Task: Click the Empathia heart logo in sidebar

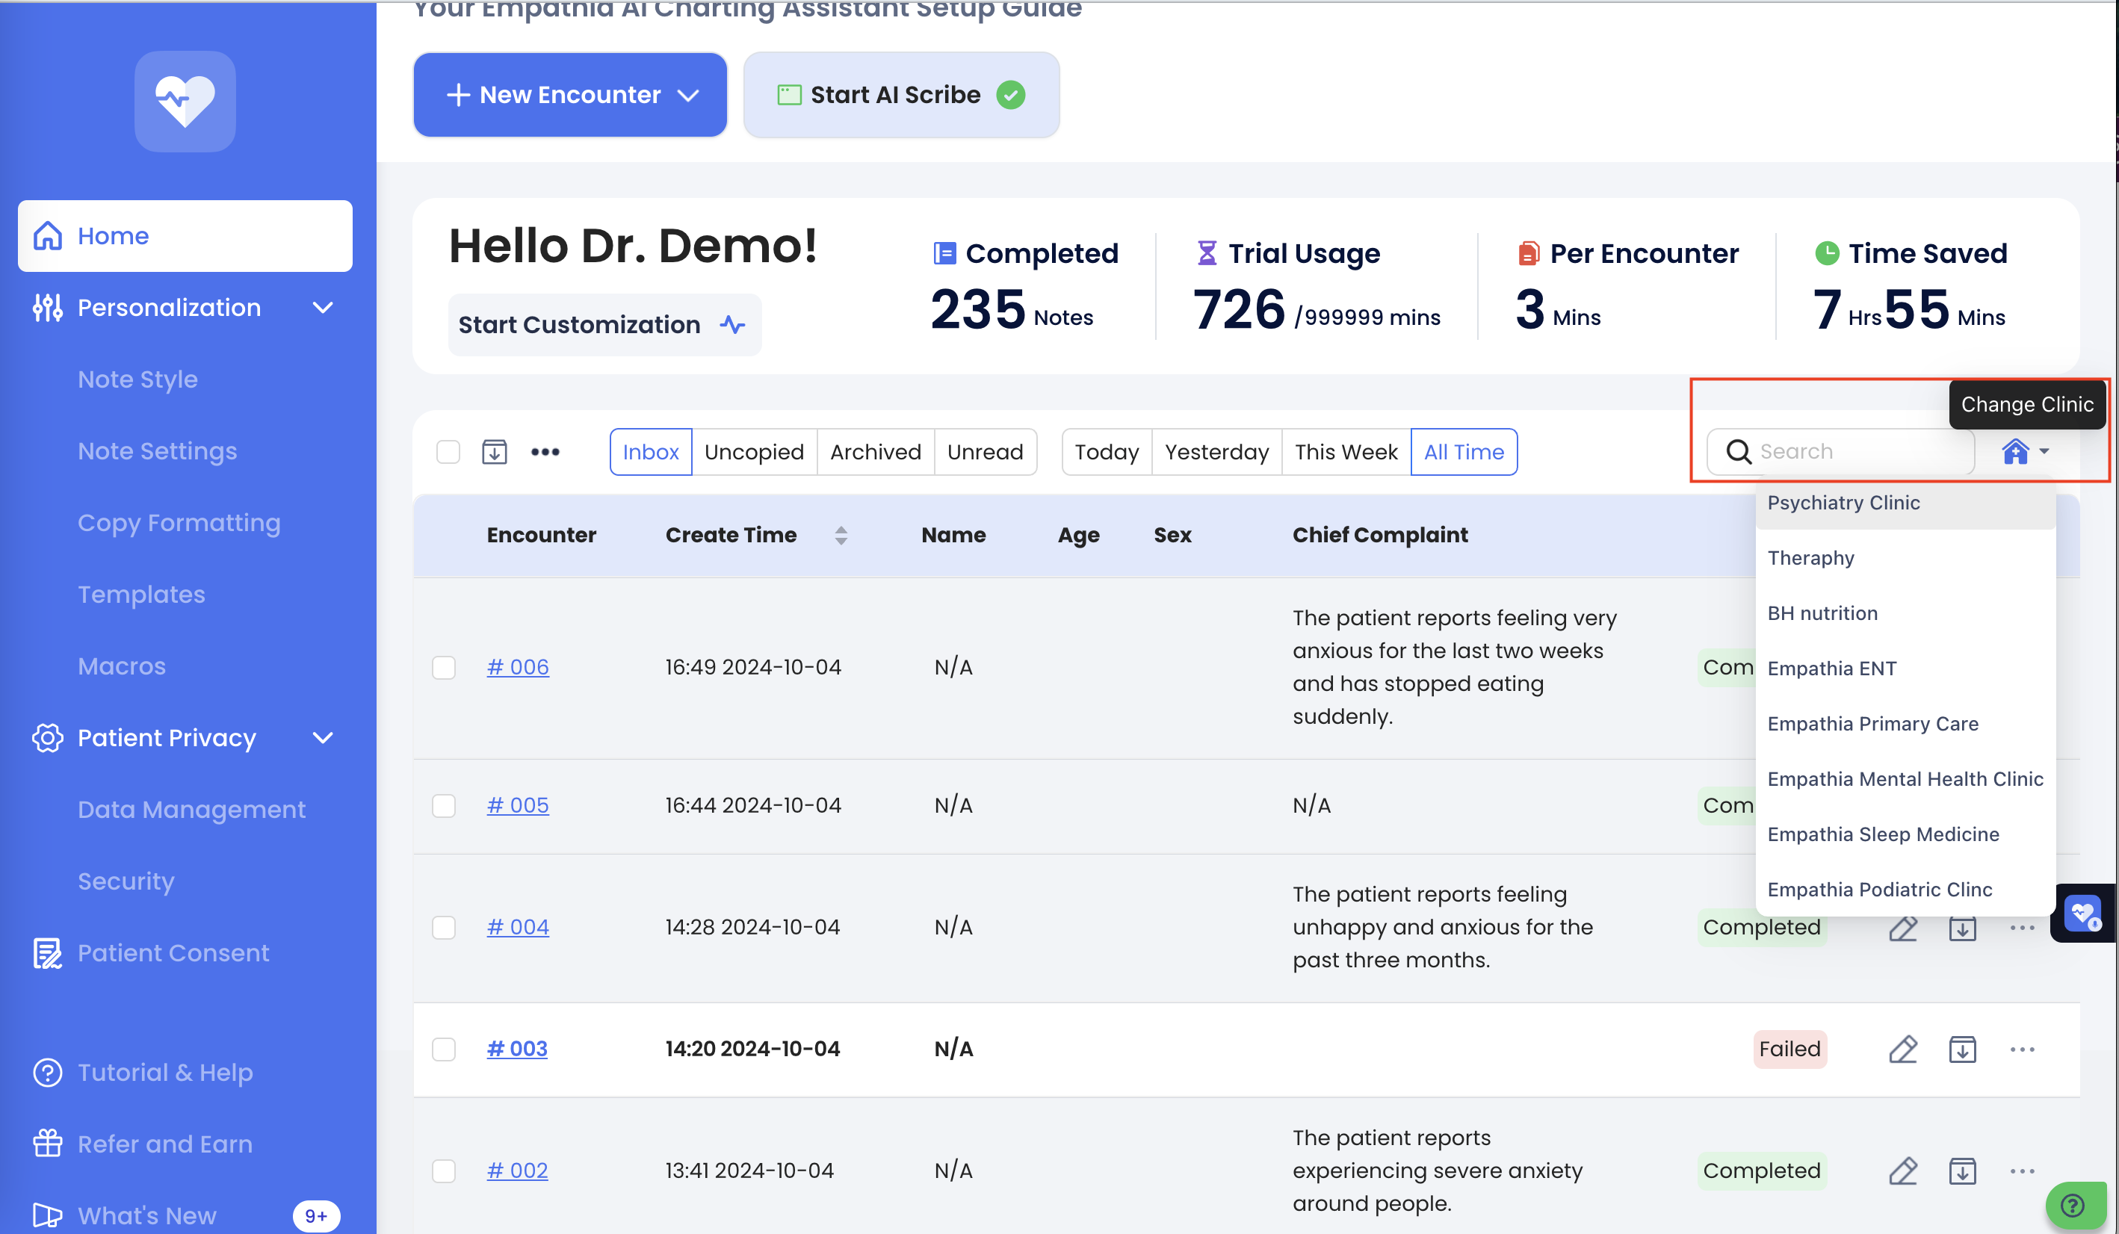Action: pos(185,101)
